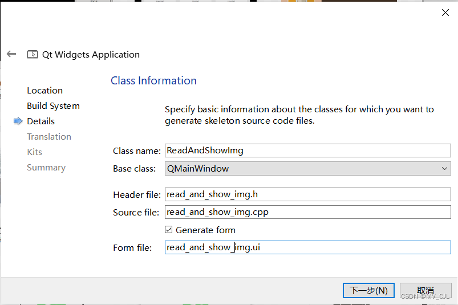Uncheck the Generate form checkbox
This screenshot has height=305, width=458.
pos(168,230)
